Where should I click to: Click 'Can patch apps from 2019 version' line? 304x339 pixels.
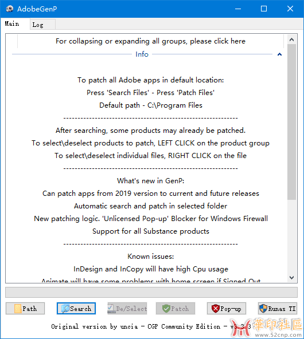pyautogui.click(x=151, y=194)
